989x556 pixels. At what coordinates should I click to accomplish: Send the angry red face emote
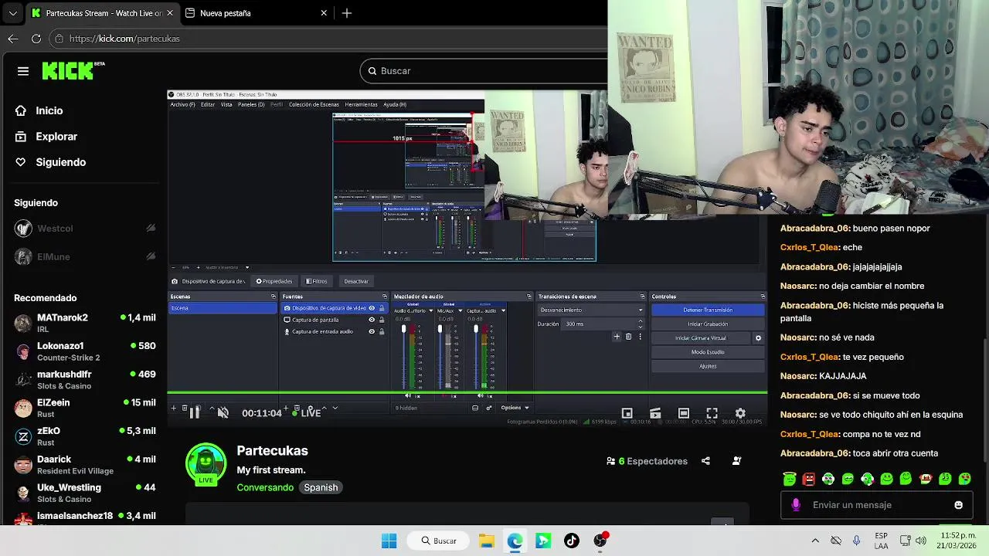pos(809,479)
